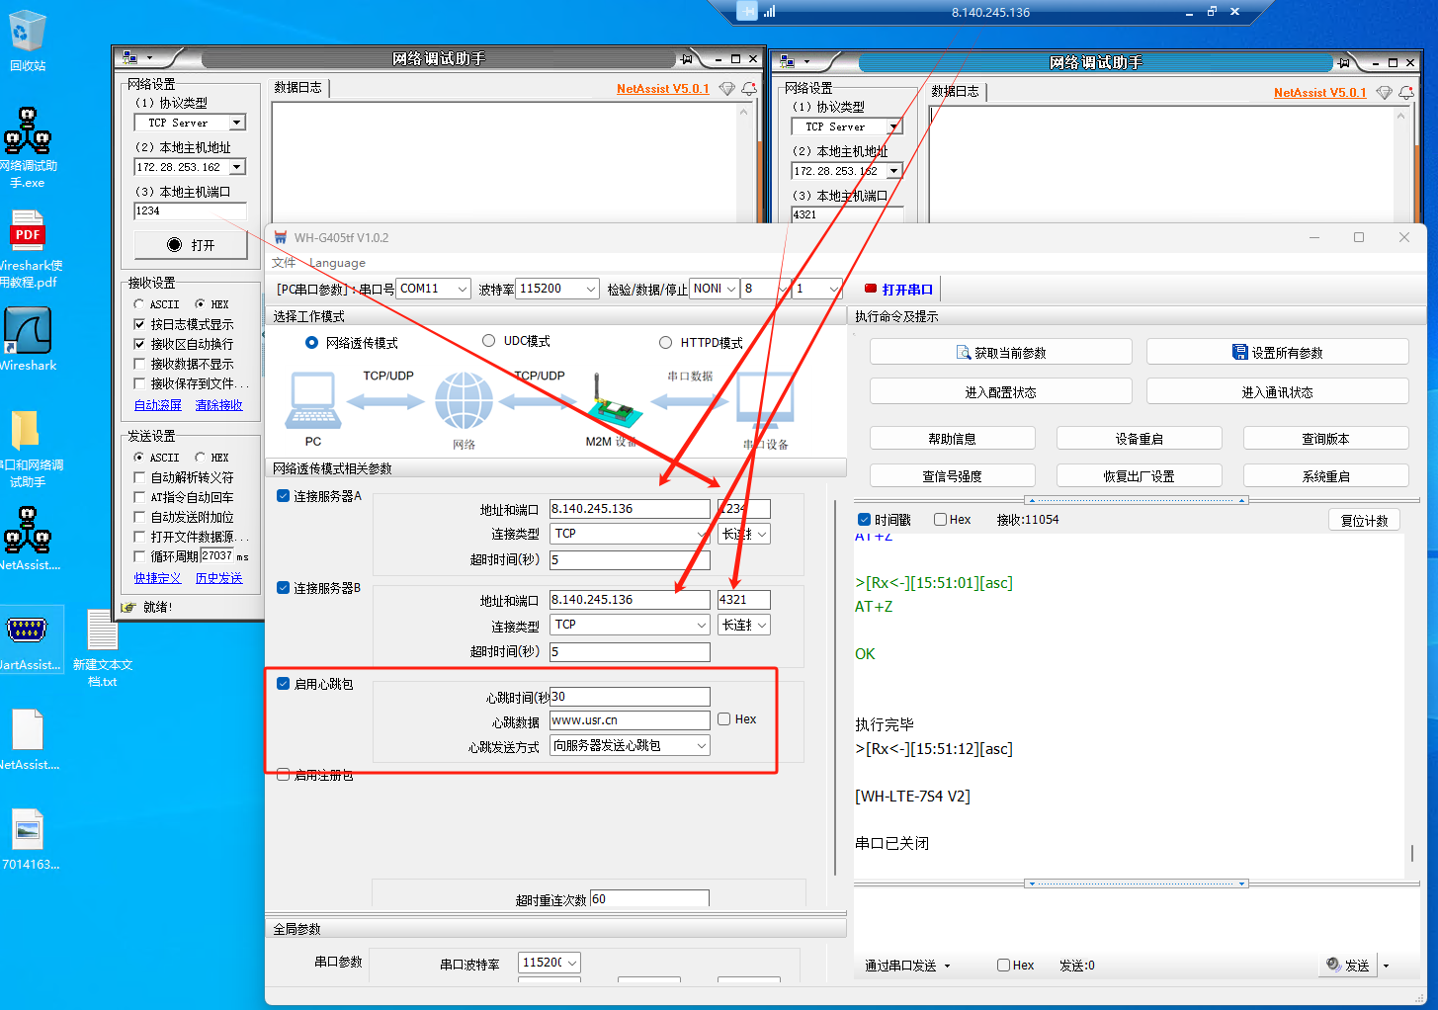Toggle the 时间戳 checkbox
The height and width of the screenshot is (1010, 1438).
tap(865, 520)
